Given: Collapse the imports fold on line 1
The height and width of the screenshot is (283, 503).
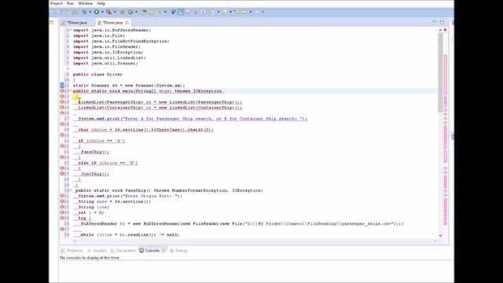Looking at the screenshot, I should pos(70,30).
